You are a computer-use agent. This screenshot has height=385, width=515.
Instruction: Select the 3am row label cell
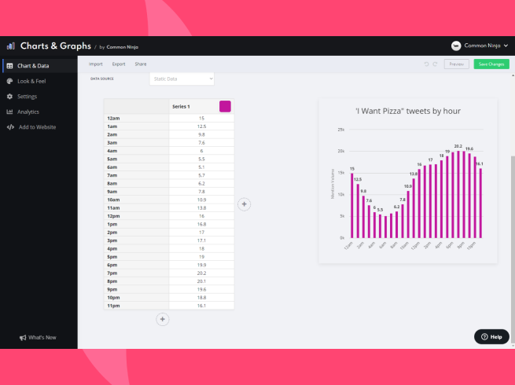click(137, 143)
